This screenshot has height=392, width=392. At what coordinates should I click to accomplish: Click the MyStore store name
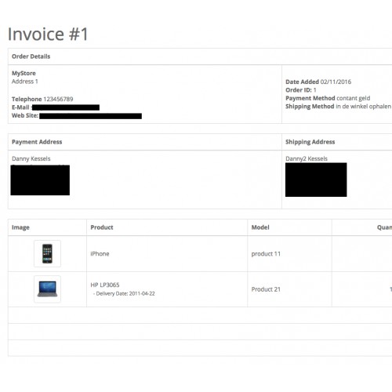[x=24, y=73]
